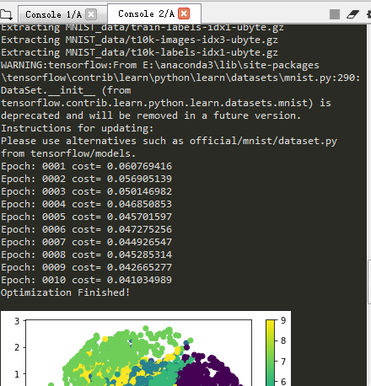
Task: Click the 'Epoch: 0008 cost= 0.045285314' line
Action: click(86, 255)
